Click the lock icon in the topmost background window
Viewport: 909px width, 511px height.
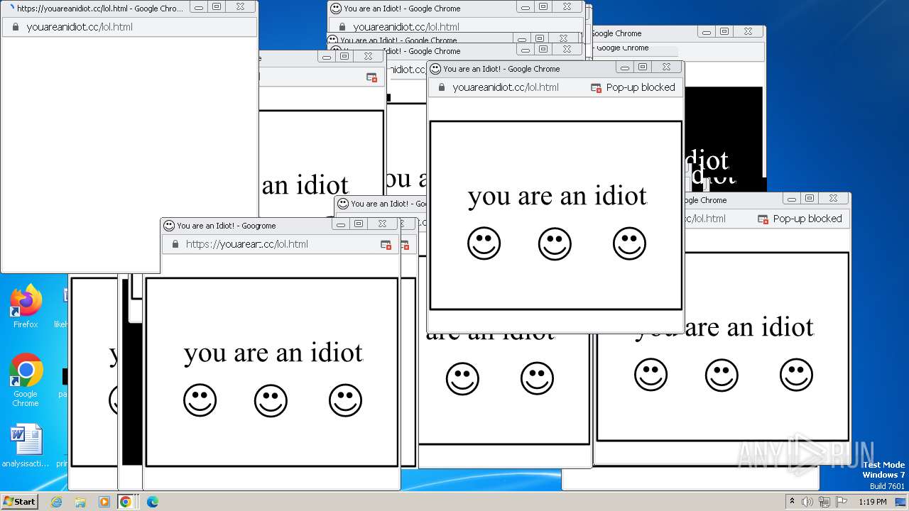[x=342, y=27]
